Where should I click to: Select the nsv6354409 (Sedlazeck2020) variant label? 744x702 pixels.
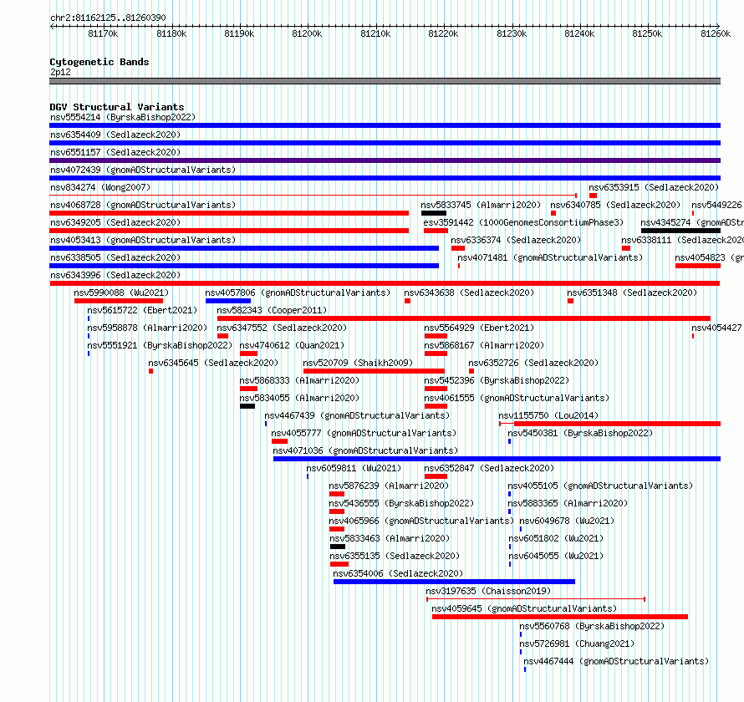[x=115, y=135]
